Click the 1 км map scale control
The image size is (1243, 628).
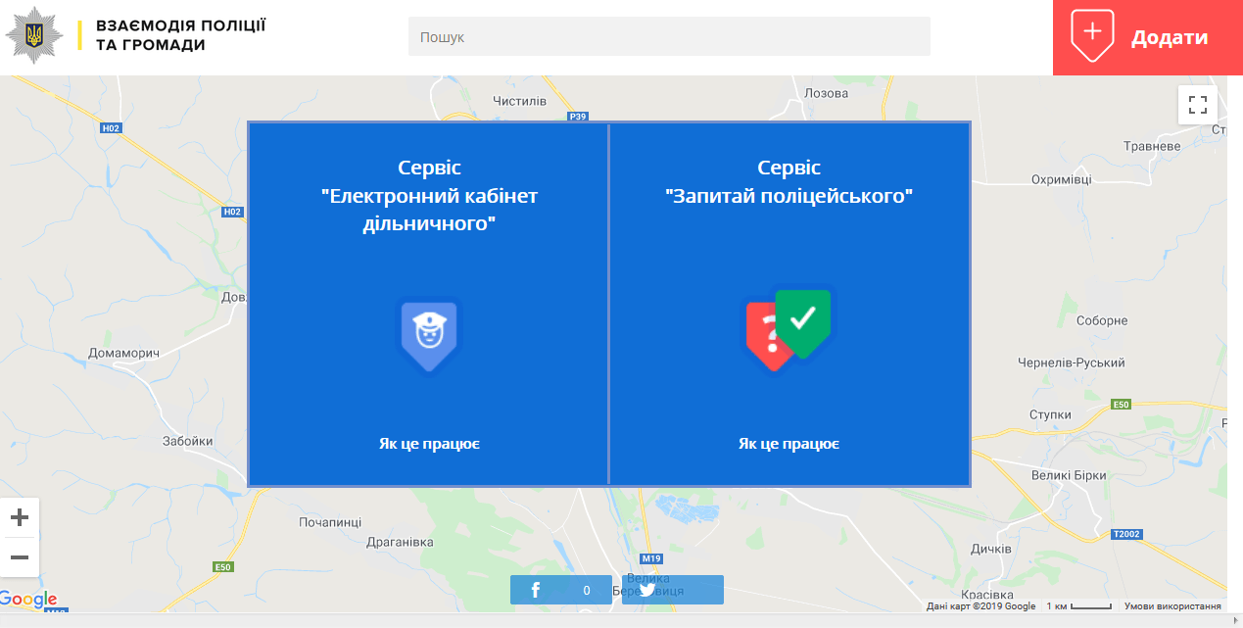pos(1078,606)
